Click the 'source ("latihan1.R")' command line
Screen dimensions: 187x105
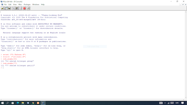pos(13,57)
